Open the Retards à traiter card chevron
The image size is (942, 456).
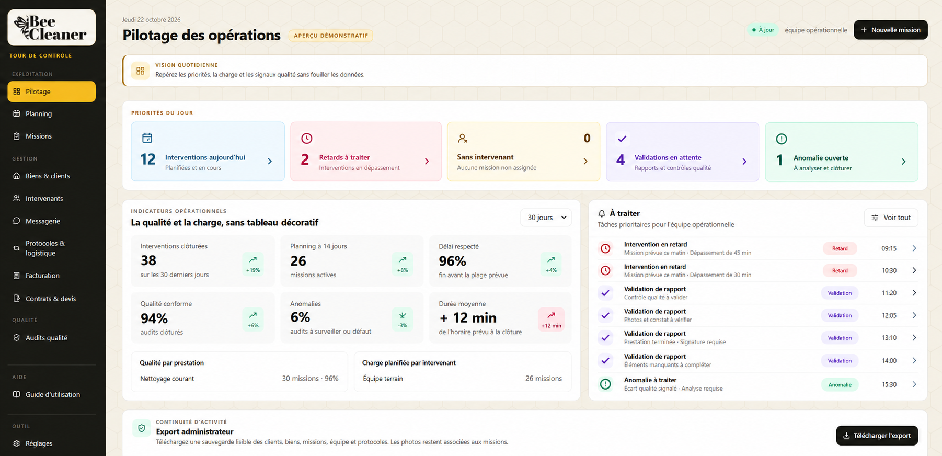pos(427,162)
